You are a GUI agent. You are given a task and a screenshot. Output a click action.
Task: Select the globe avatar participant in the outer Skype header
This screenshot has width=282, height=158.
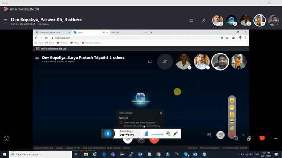tap(232, 21)
